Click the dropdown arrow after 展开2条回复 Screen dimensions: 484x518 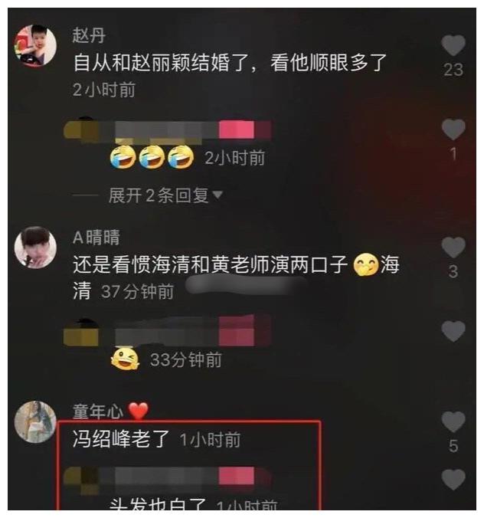pyautogui.click(x=217, y=195)
